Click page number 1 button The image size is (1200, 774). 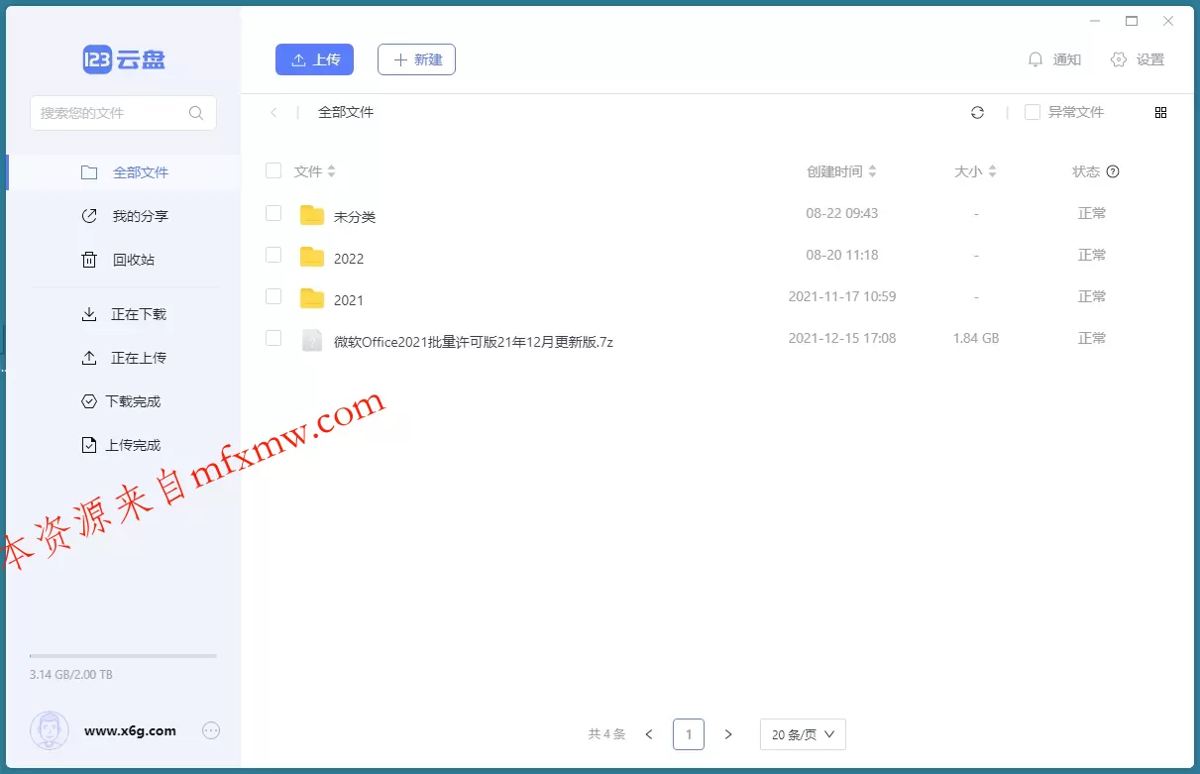pyautogui.click(x=689, y=734)
